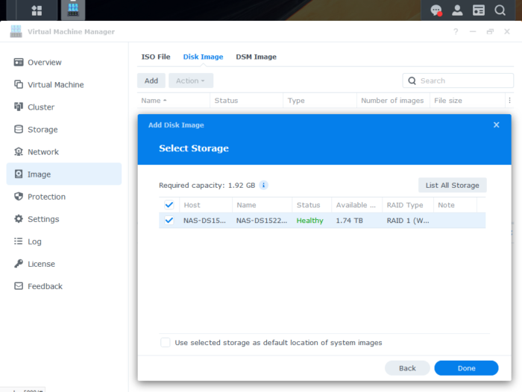522x392 pixels.
Task: Click Storage sidebar icon
Action: (19, 129)
